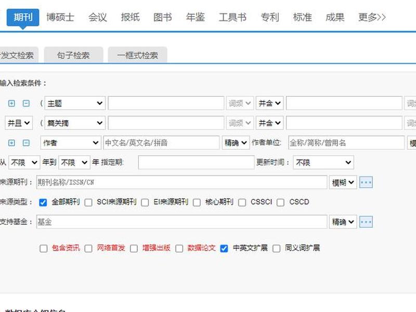Click the minus icon beside the 作者 row

26,143
